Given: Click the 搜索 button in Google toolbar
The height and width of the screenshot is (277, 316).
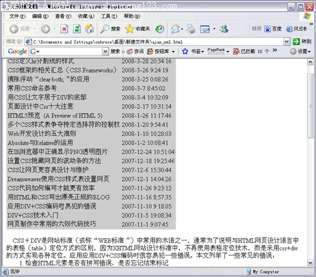Looking at the screenshot, I should [115, 51].
